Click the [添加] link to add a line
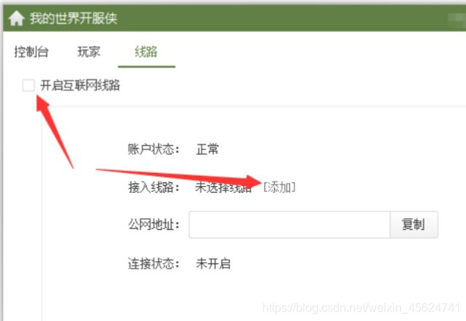This screenshot has height=321, width=466. pyautogui.click(x=279, y=187)
